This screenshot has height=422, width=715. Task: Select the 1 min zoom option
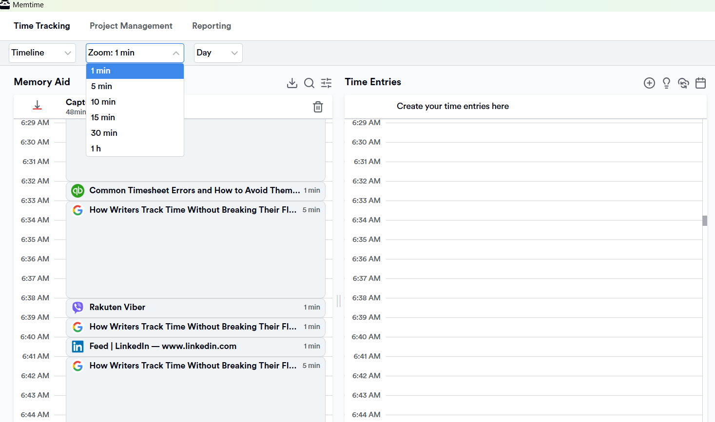135,71
